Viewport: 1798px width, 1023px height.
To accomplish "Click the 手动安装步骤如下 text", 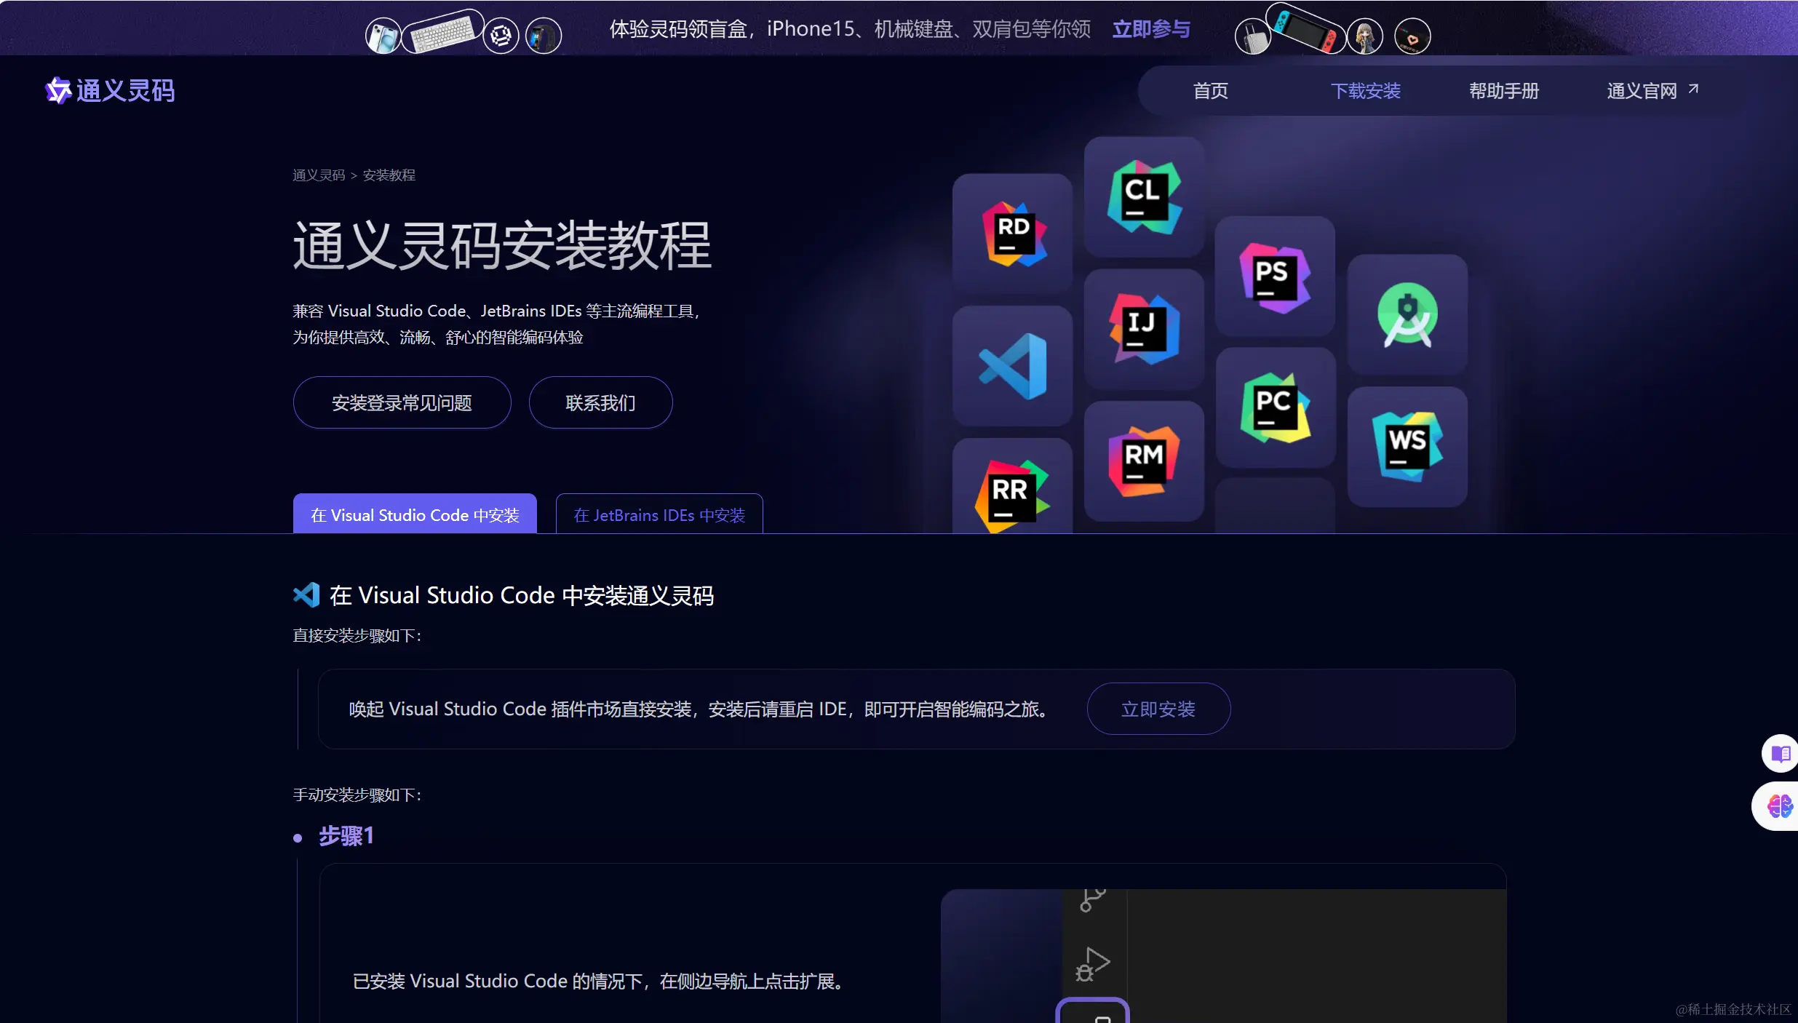I will (357, 795).
